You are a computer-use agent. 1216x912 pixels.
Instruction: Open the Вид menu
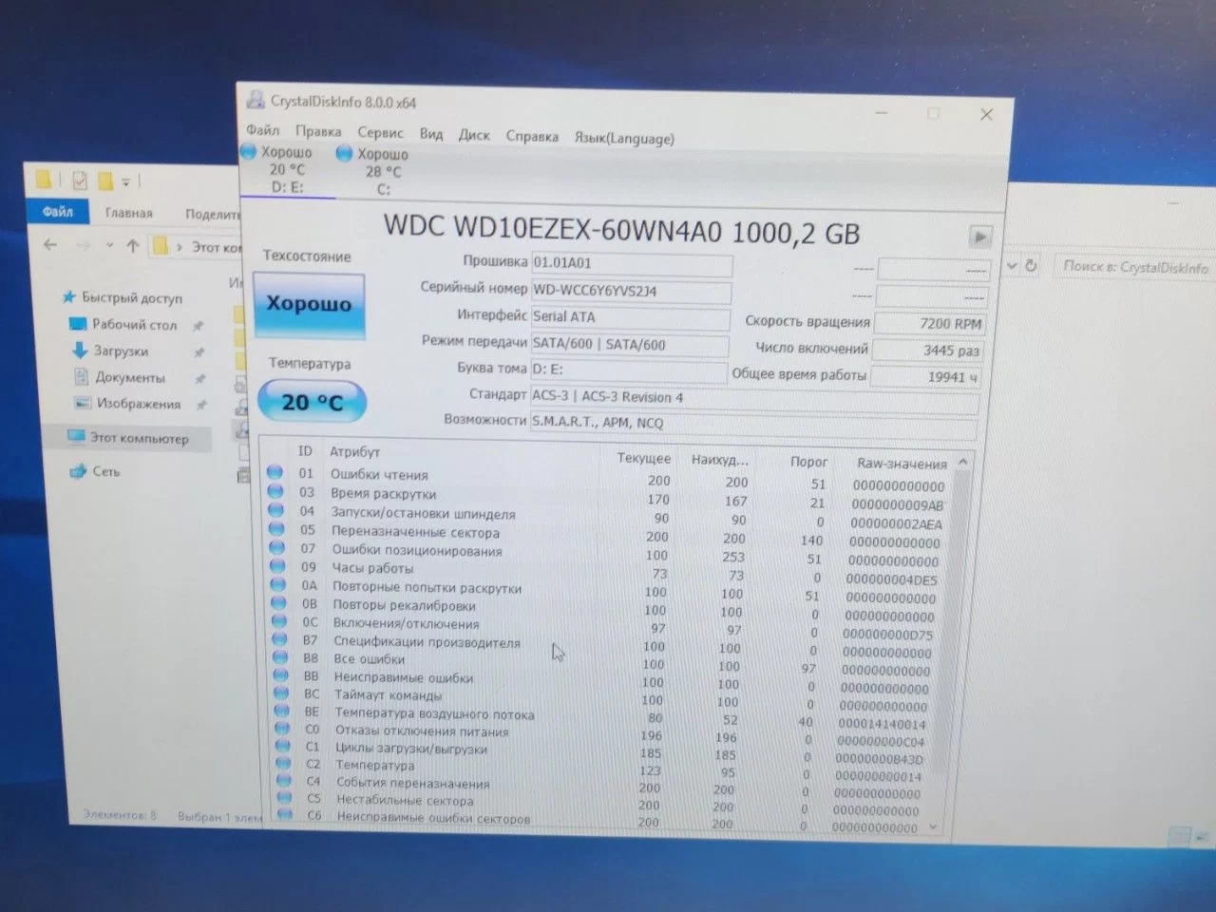pyautogui.click(x=431, y=134)
